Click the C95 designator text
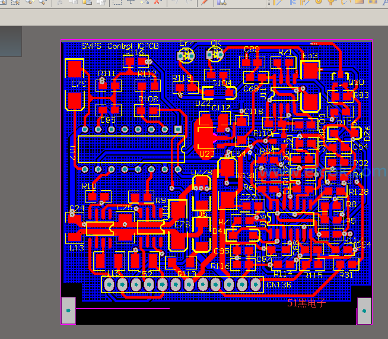 (x=221, y=251)
